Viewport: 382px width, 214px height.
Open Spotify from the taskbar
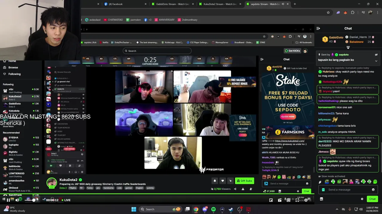[213, 209]
